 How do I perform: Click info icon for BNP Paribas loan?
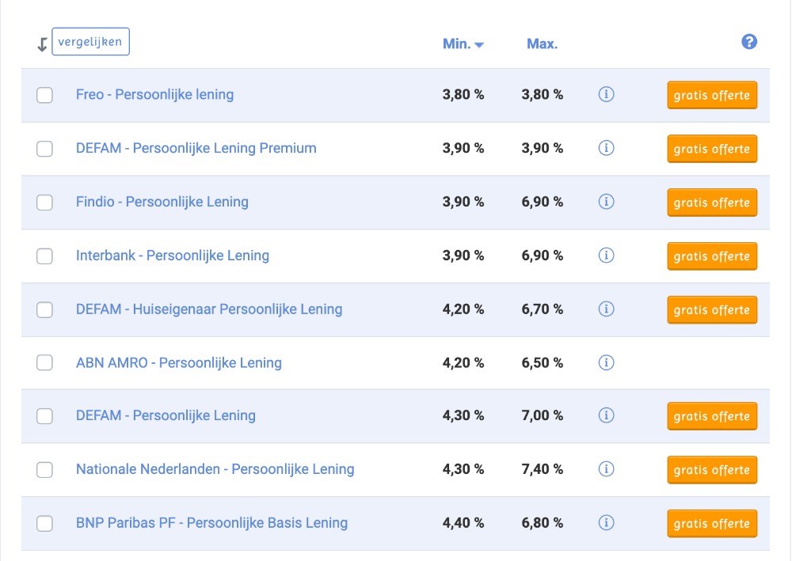[x=607, y=523]
